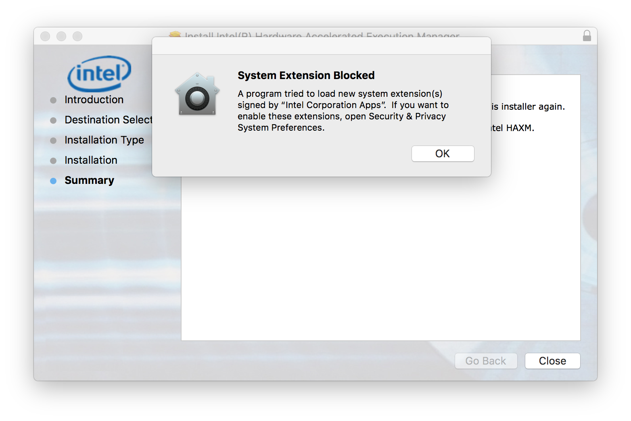Click the third zoom window control
The width and height of the screenshot is (631, 421).
(77, 36)
